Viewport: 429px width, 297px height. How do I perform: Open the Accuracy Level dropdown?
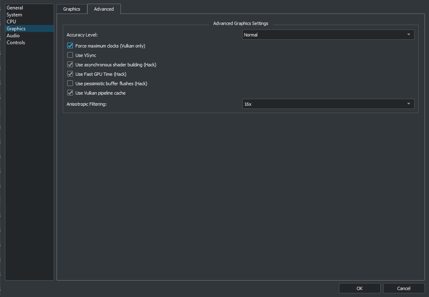(328, 35)
